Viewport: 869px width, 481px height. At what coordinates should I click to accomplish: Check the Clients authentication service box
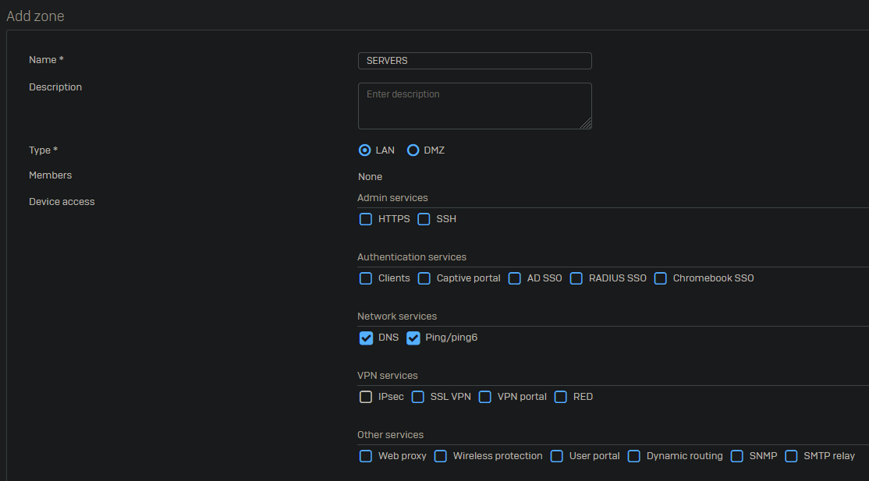point(366,278)
